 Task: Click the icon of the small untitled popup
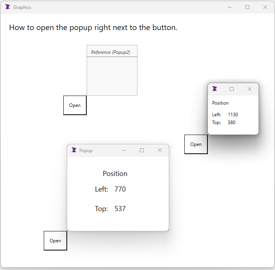(x=214, y=89)
